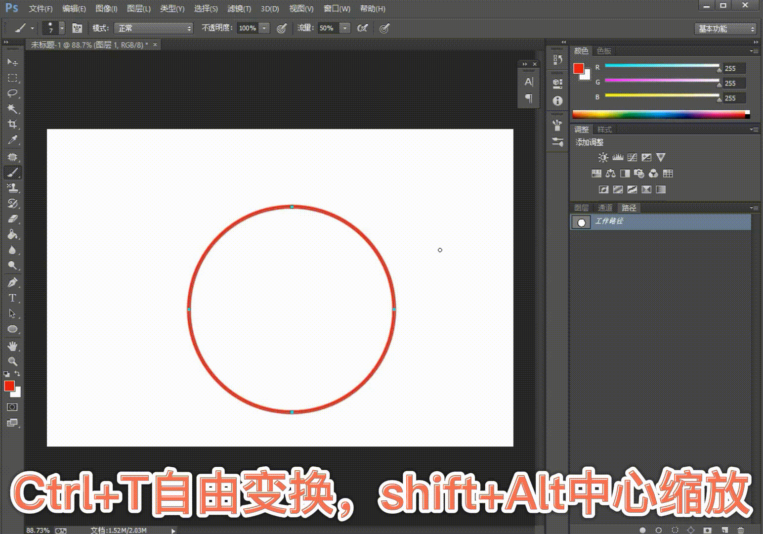Toggle the brush panel button
Screen dimensions: 763x534
77,28
